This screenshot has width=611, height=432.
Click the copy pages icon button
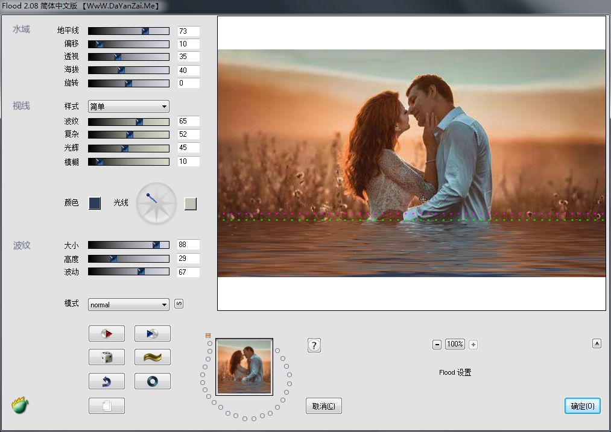(x=107, y=405)
